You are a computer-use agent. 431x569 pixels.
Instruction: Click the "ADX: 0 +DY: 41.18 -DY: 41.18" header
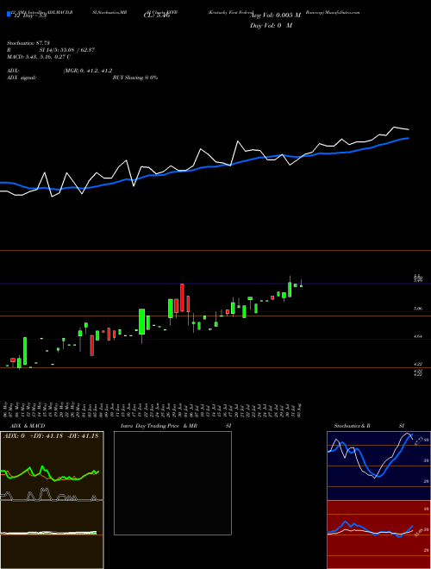[51, 436]
